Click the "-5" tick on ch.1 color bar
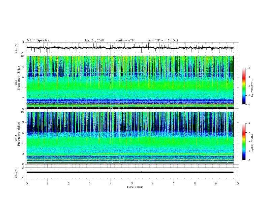 pos(249,86)
